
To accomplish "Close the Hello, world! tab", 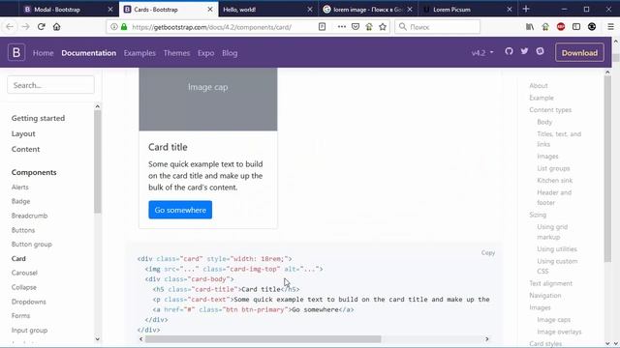I will (310, 9).
